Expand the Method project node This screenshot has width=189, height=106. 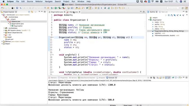[2, 42]
